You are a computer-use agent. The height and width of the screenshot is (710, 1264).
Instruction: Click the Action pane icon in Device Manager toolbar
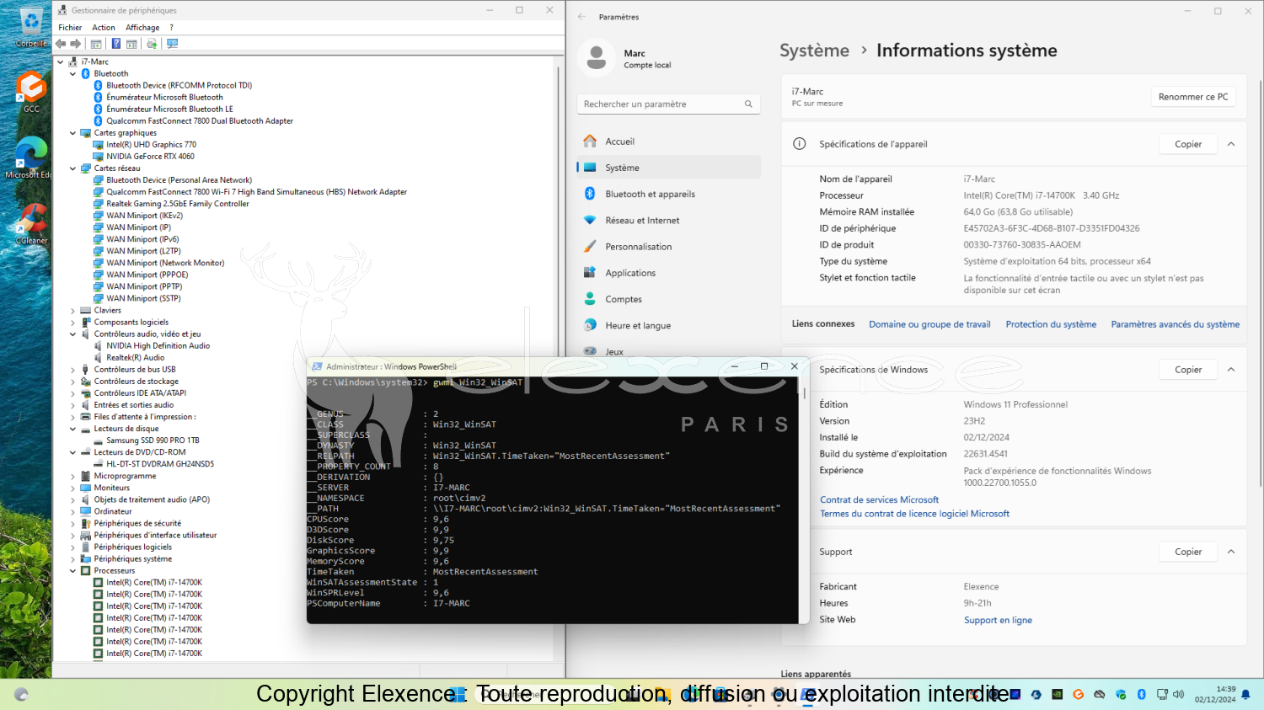pyautogui.click(x=132, y=44)
